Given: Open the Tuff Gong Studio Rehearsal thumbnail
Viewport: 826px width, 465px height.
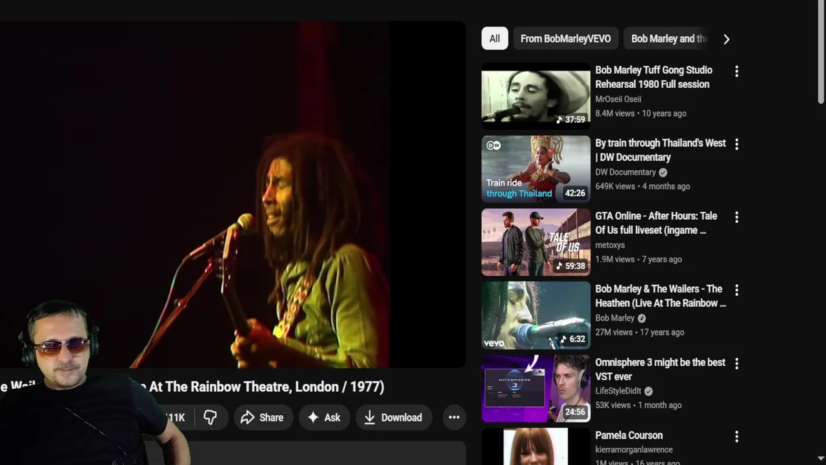Looking at the screenshot, I should [536, 96].
